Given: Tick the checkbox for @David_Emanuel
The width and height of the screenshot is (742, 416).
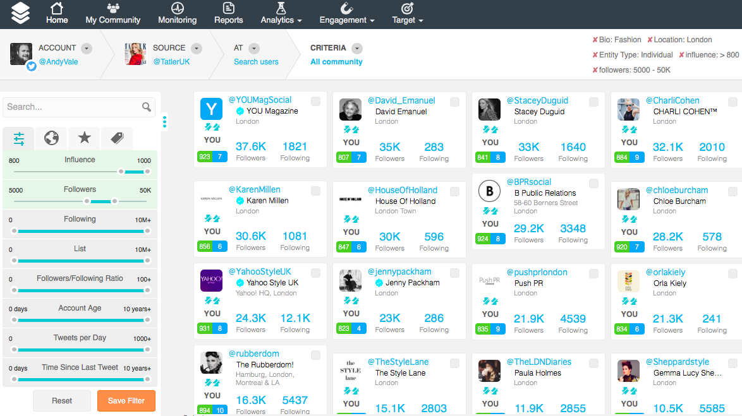Looking at the screenshot, I should 455,102.
